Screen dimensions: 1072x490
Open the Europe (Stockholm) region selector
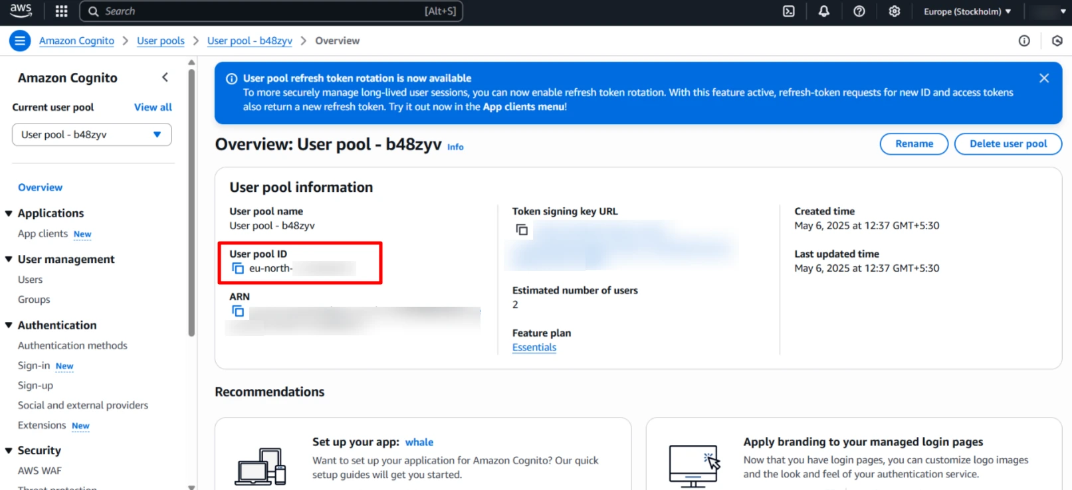tap(967, 11)
